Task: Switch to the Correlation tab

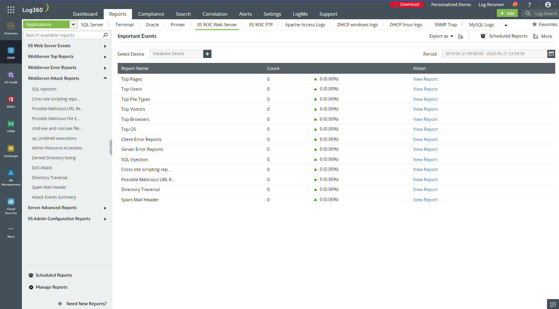Action: [215, 14]
